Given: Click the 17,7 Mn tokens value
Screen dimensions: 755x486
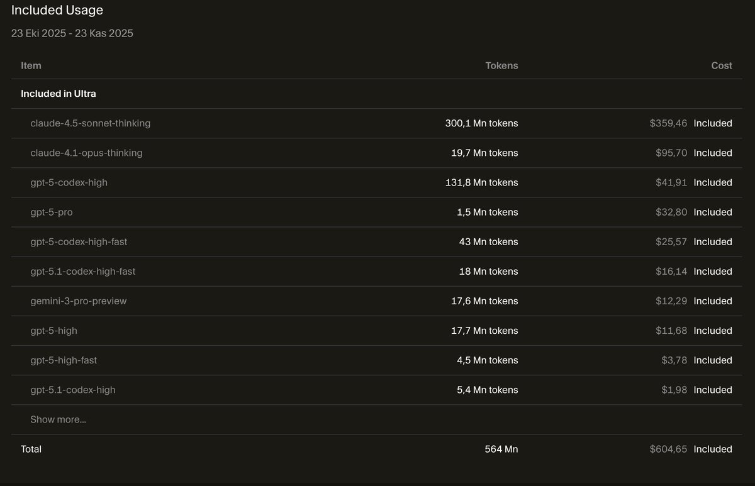Looking at the screenshot, I should (x=484, y=330).
